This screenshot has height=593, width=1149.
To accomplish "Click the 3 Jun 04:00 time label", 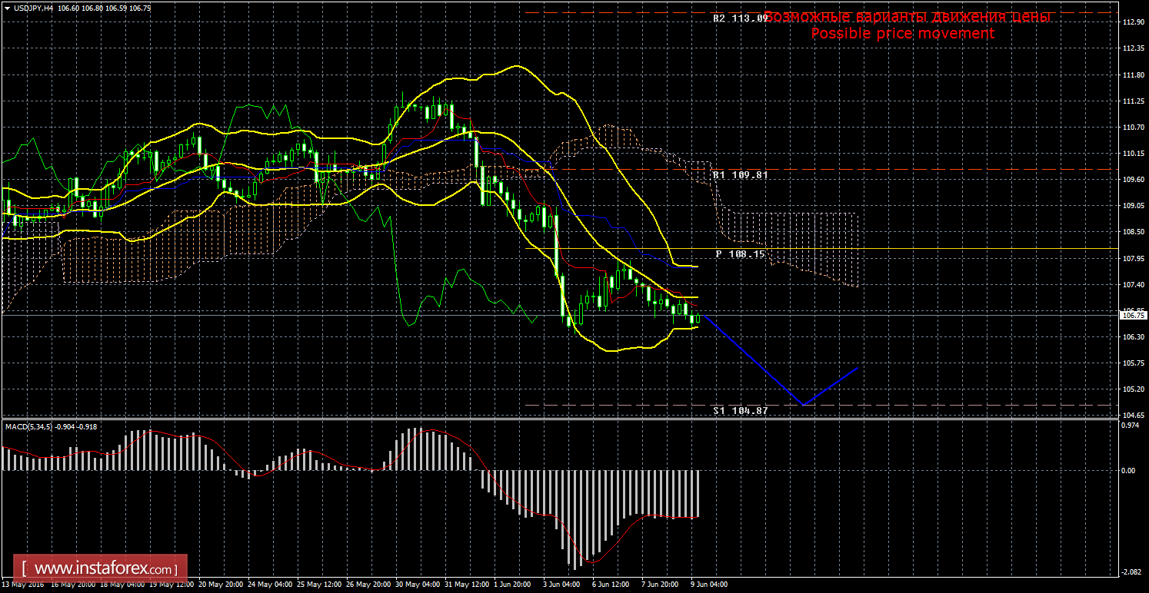I will 562,585.
